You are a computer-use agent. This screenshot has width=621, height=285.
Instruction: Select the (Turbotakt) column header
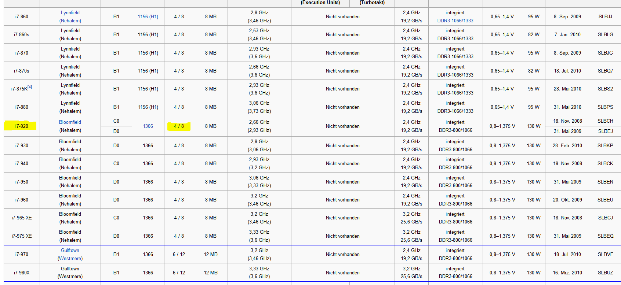(x=372, y=3)
